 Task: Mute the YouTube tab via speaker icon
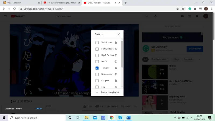pos(116,3)
